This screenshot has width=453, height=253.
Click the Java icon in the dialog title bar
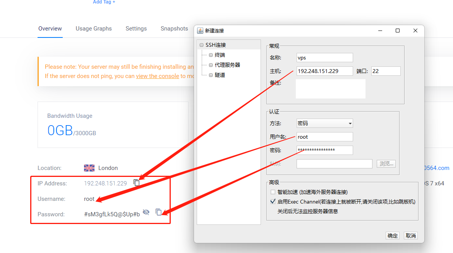tap(200, 31)
